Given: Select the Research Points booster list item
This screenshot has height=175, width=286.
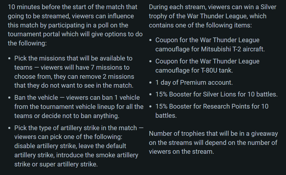Looking at the screenshot, I should (212, 107).
